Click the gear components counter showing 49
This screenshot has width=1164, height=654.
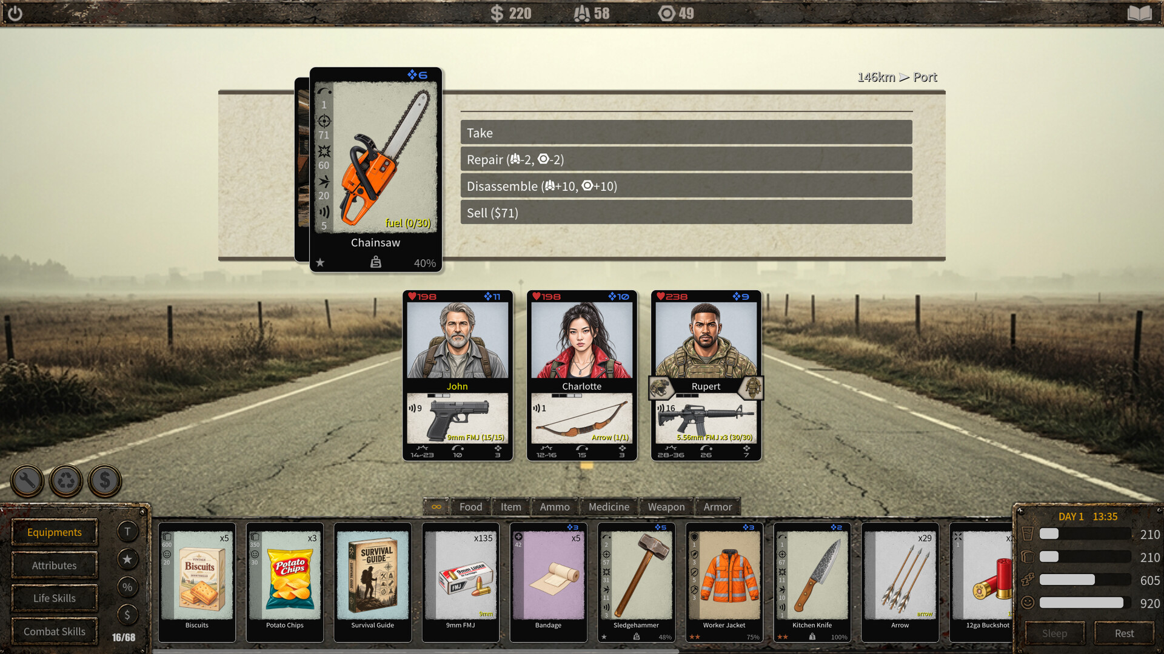676,13
